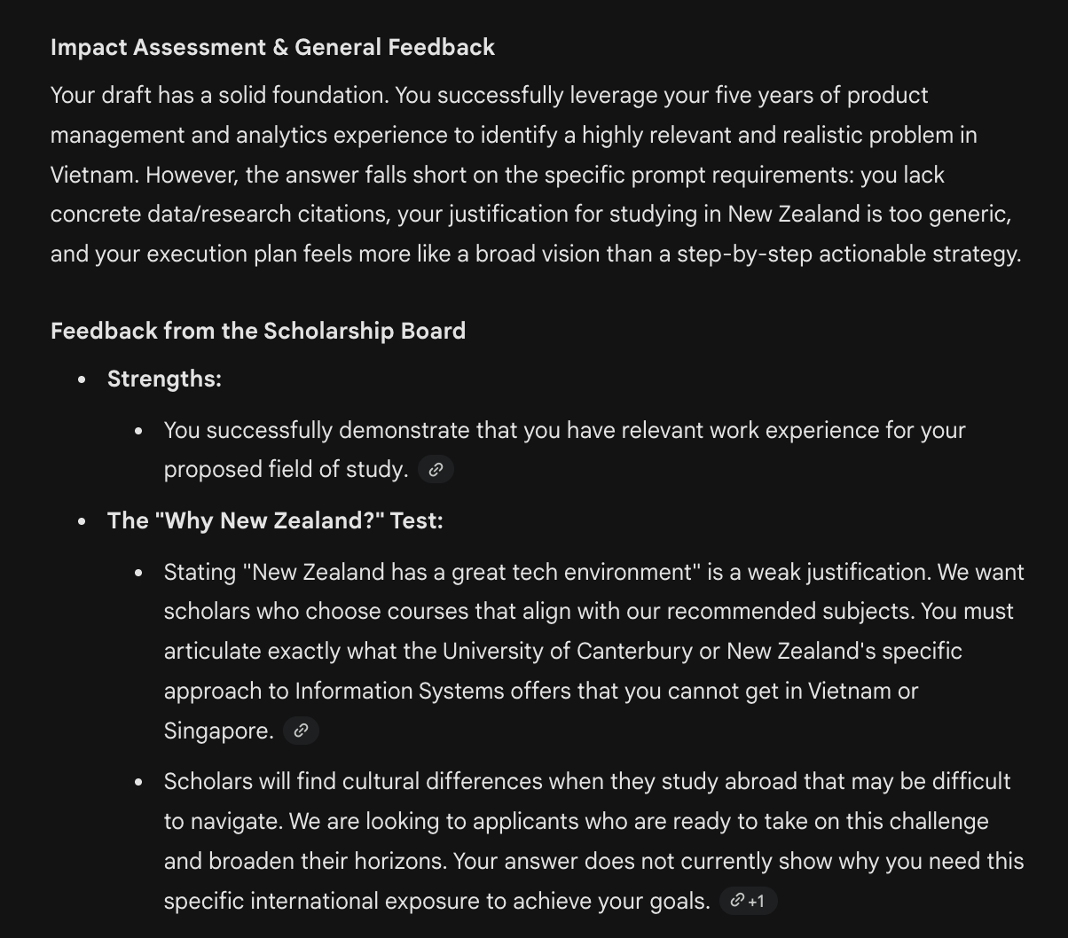Click the "Impact Assessment & General Feedback" heading
This screenshot has width=1068, height=938.
(272, 47)
